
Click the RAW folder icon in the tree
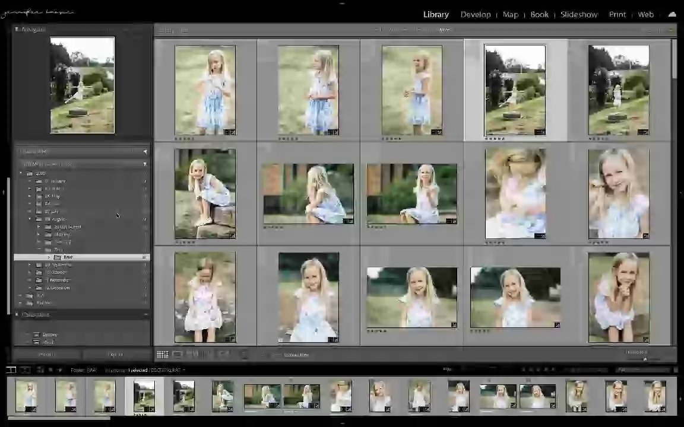pos(57,257)
